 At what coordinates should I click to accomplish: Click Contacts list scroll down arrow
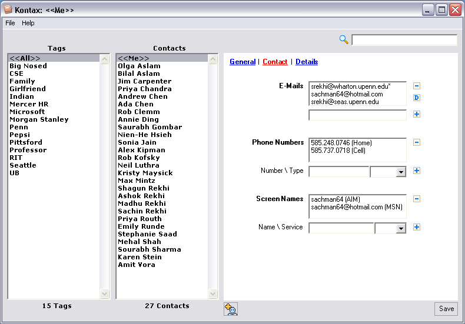212,294
